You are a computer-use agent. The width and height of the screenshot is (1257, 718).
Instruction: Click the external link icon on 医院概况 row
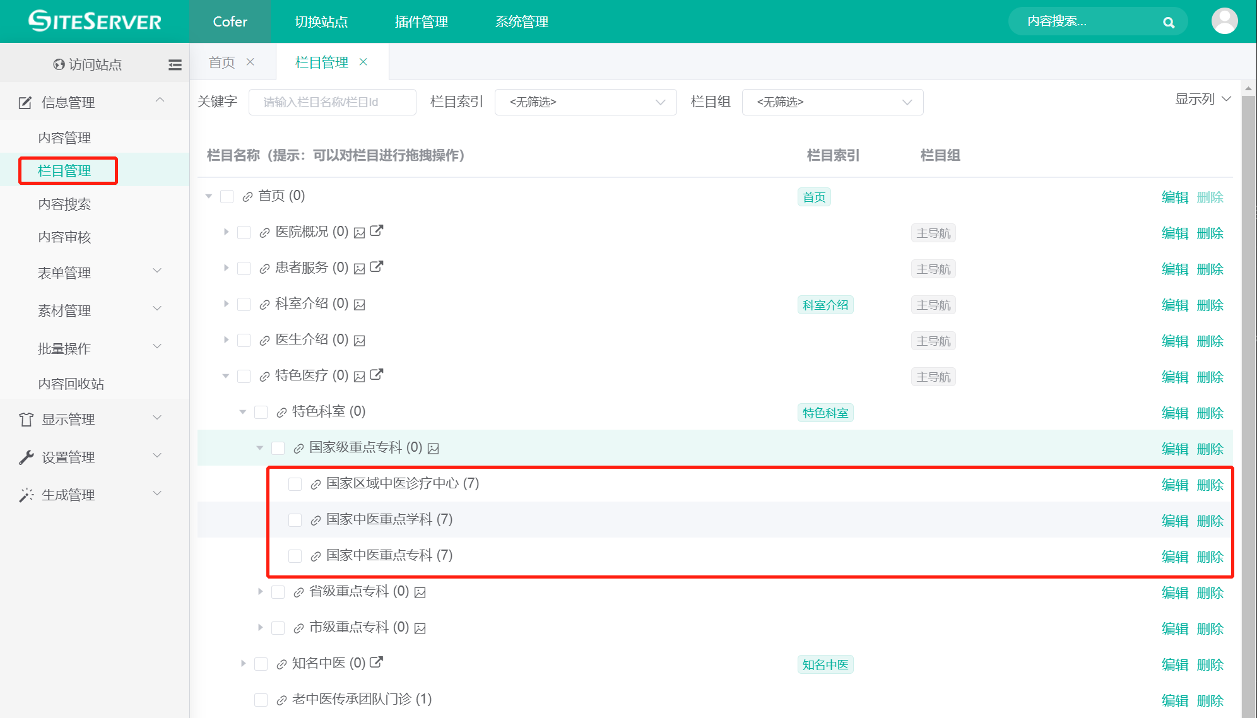(376, 231)
